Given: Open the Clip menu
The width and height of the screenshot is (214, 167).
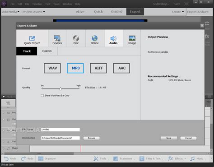Looking at the screenshot, I should (27, 4).
